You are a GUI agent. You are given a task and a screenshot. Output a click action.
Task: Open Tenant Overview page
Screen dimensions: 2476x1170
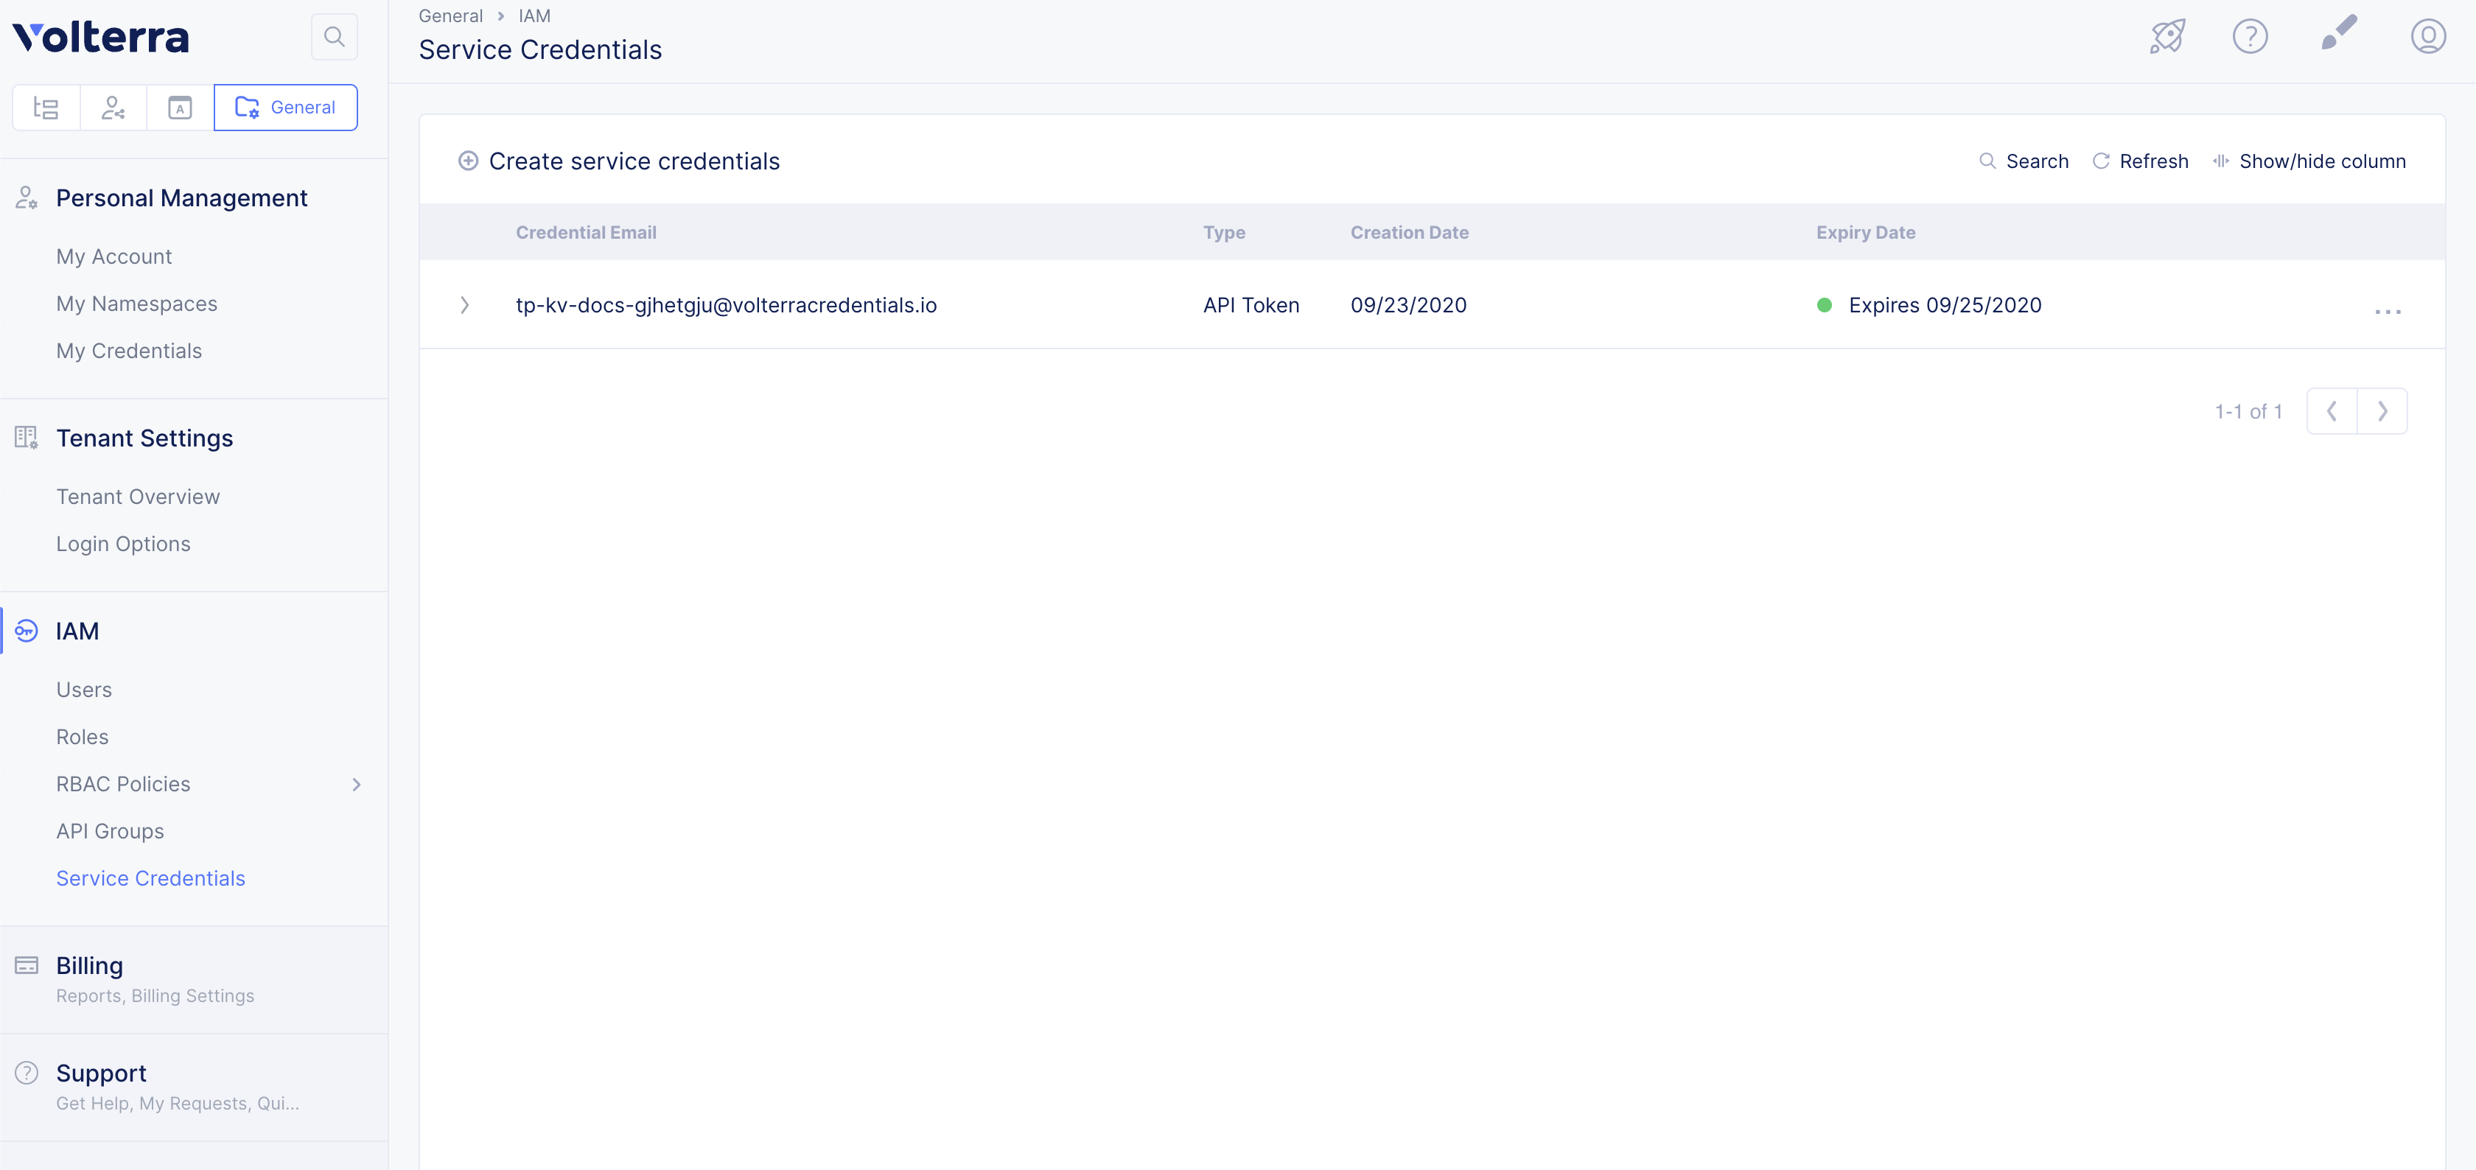138,497
